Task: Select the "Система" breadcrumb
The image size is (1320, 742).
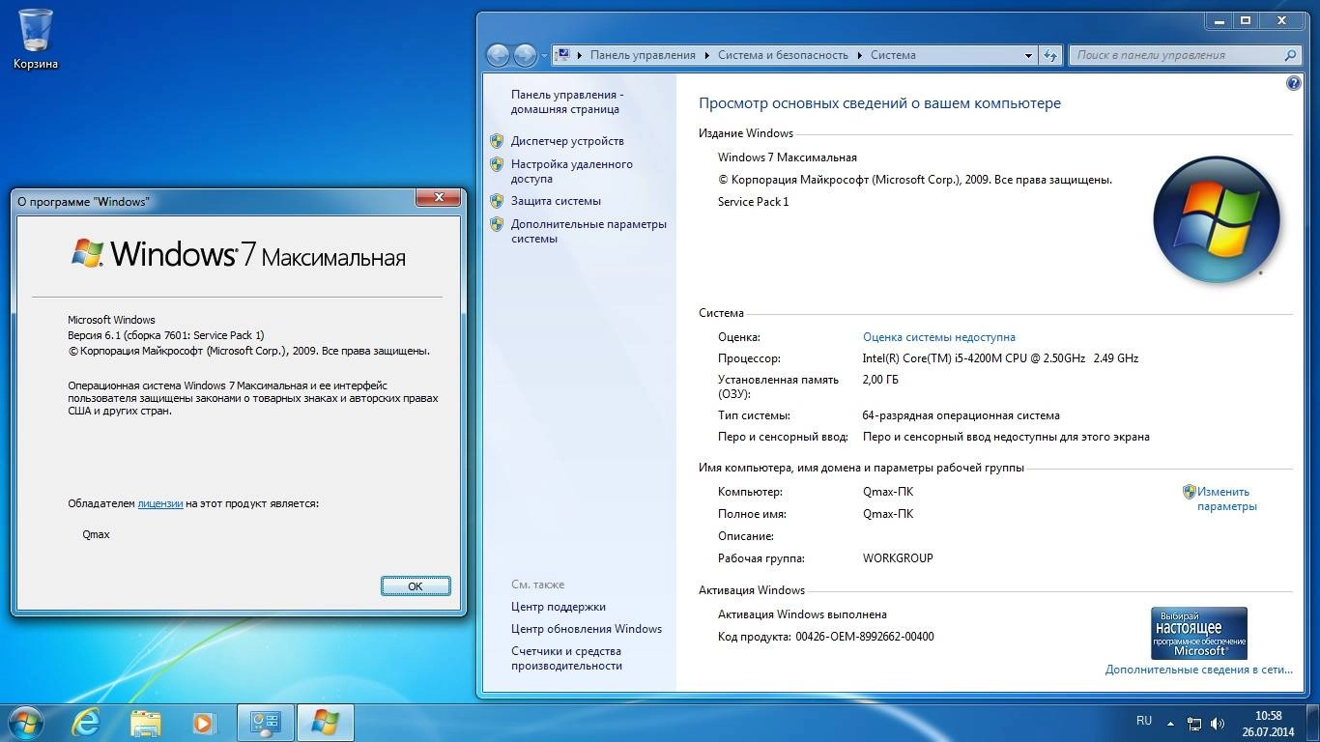Action: (x=893, y=55)
